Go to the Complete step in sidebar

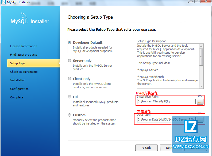pos(17,97)
